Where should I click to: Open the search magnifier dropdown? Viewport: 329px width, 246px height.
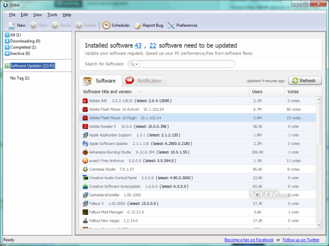[x=134, y=64]
